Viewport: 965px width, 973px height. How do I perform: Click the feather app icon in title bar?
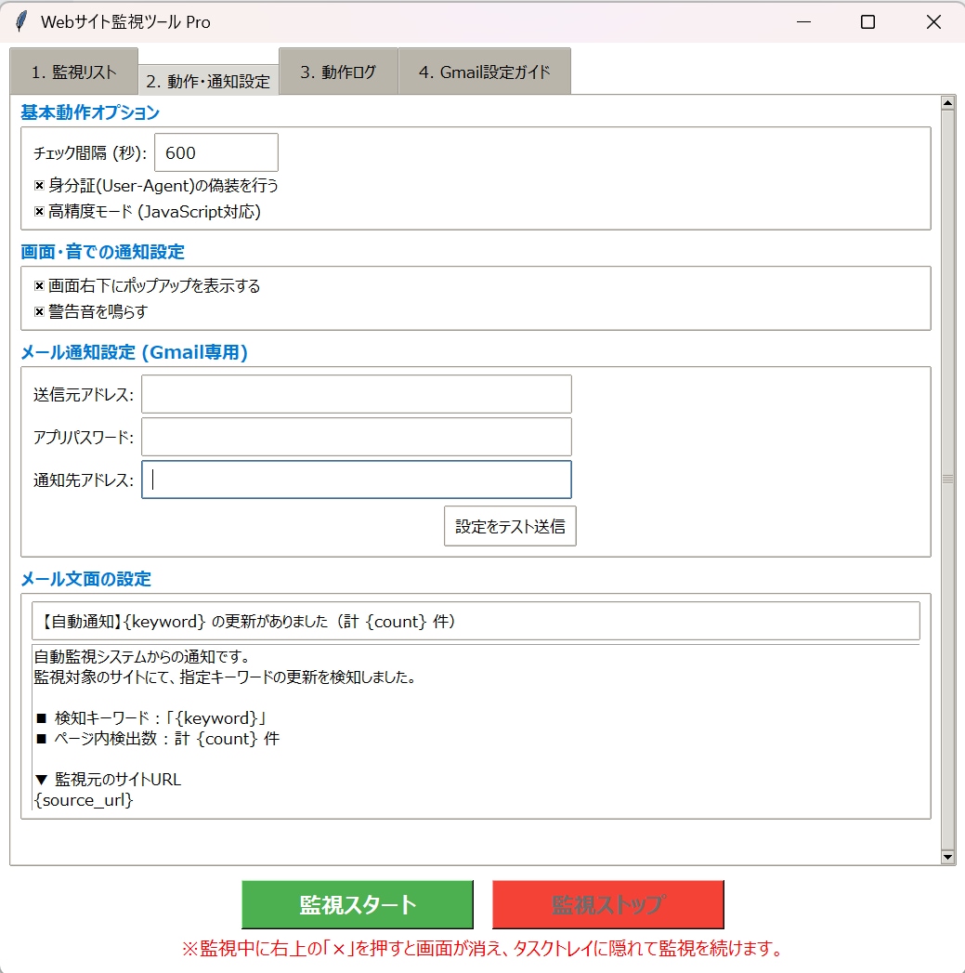click(x=21, y=21)
